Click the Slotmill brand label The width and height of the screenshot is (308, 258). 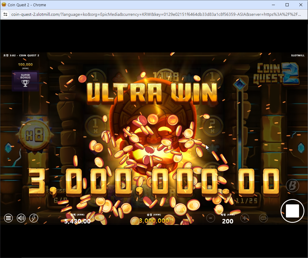298,55
